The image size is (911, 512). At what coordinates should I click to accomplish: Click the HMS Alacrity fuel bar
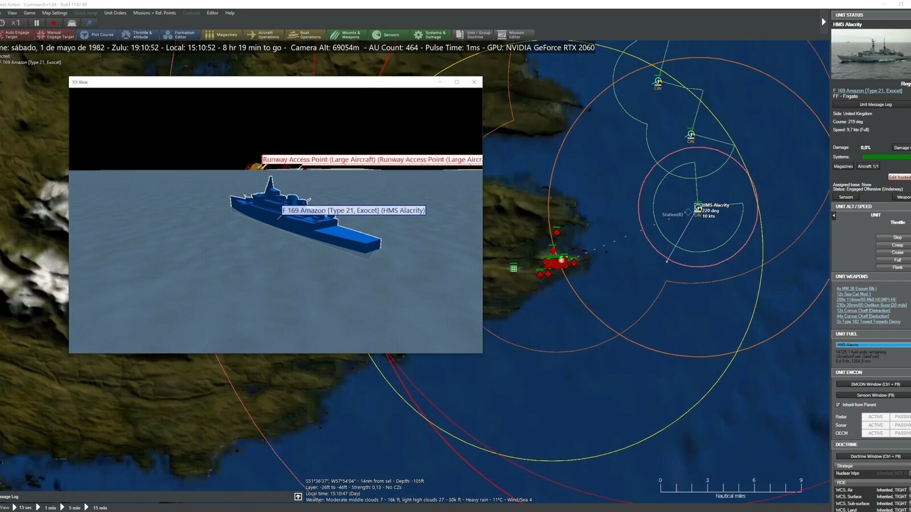tap(873, 345)
